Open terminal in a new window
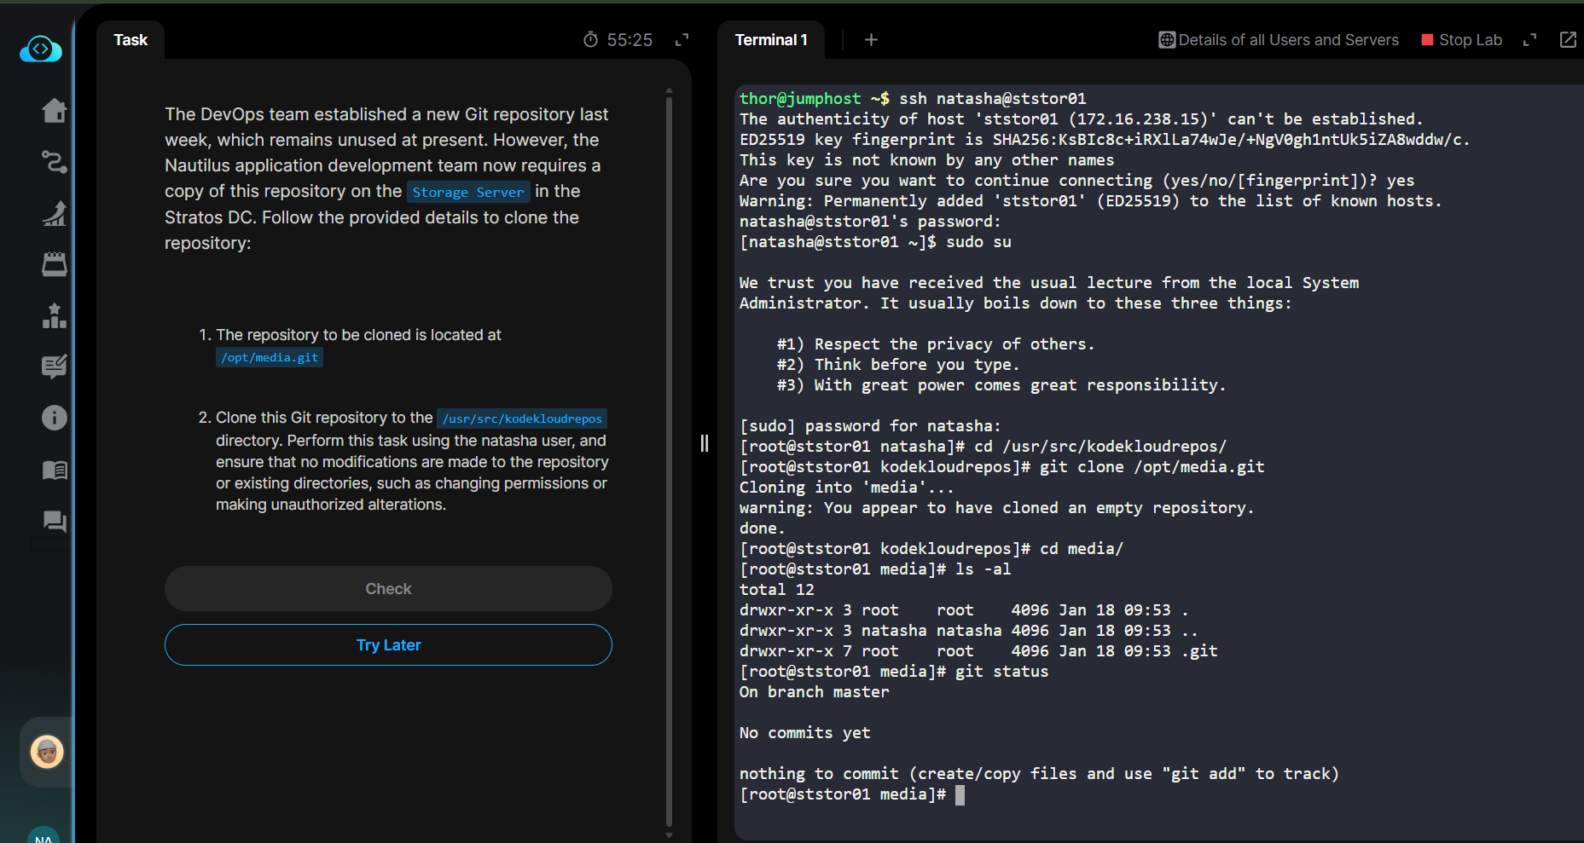The height and width of the screenshot is (843, 1584). tap(1568, 40)
